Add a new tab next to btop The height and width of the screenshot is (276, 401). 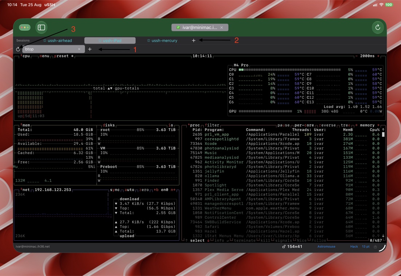point(90,49)
